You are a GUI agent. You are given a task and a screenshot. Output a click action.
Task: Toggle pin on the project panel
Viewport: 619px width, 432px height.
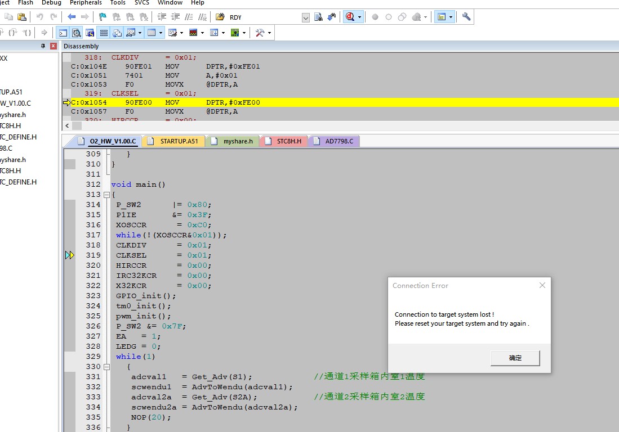coord(43,46)
